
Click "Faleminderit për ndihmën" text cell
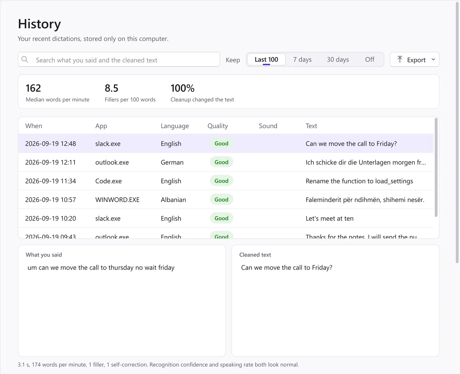[x=365, y=200]
